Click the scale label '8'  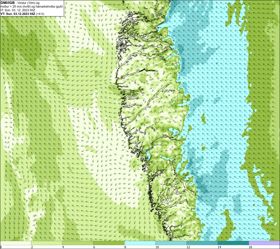click(125, 247)
